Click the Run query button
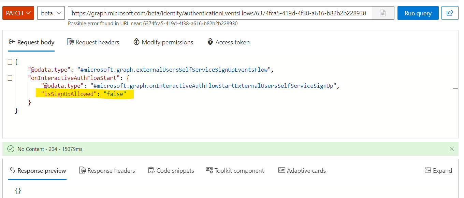464x198 pixels. coord(418,13)
